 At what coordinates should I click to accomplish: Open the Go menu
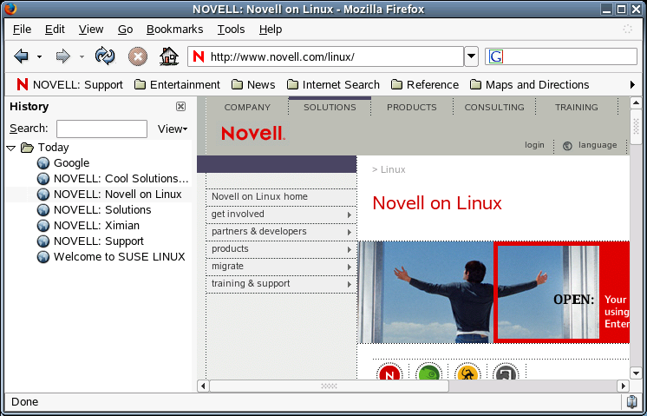[125, 30]
